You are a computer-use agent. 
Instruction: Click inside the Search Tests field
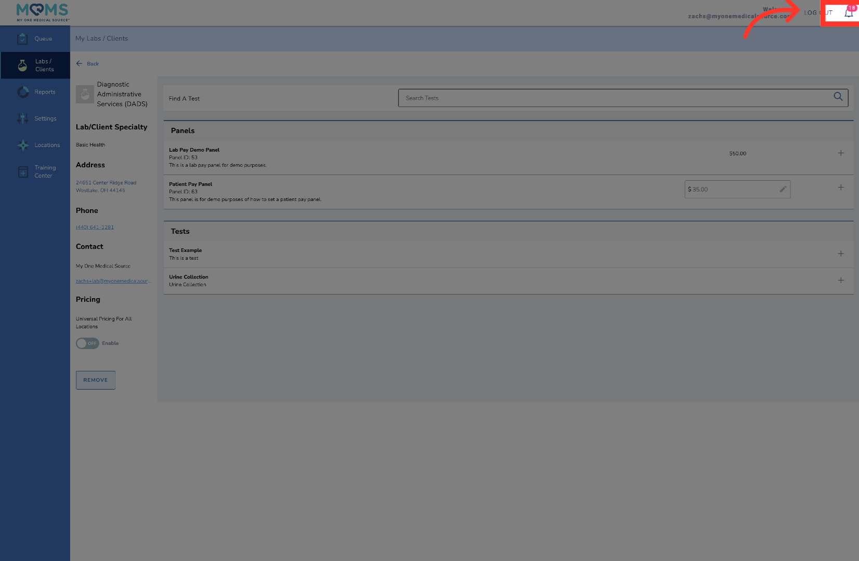(572, 98)
